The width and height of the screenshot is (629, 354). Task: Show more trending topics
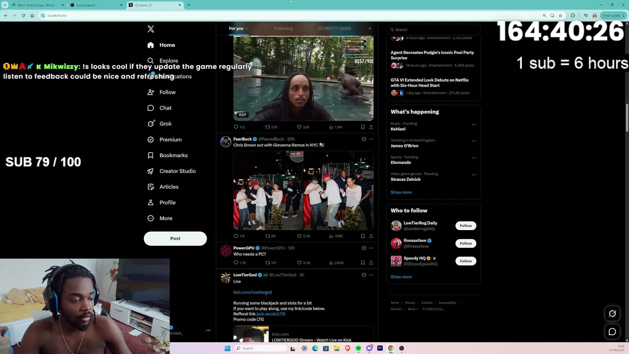[x=401, y=192]
